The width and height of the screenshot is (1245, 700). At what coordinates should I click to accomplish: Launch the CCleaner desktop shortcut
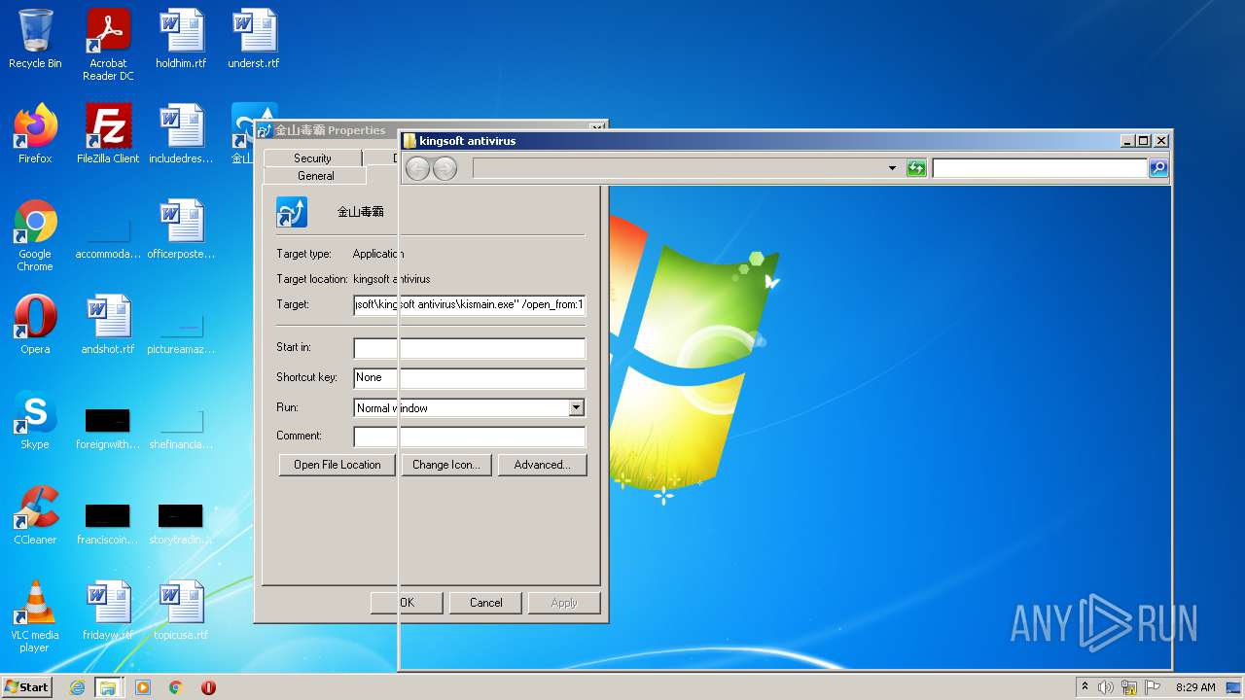35,515
